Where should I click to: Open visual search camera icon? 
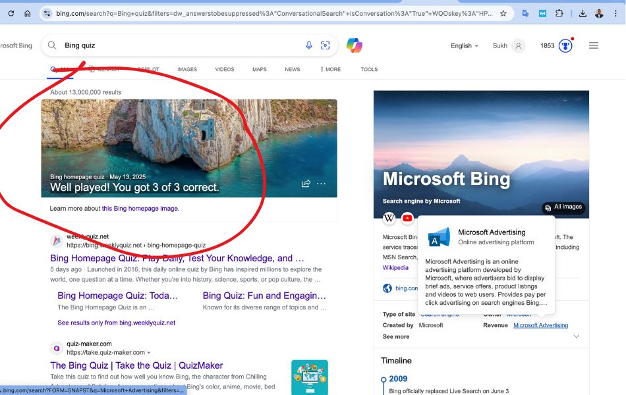326,45
